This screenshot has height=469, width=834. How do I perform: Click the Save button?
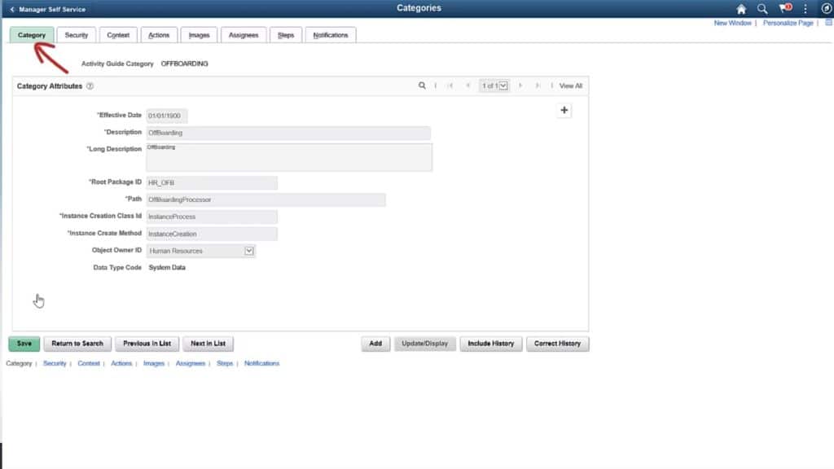pos(23,343)
